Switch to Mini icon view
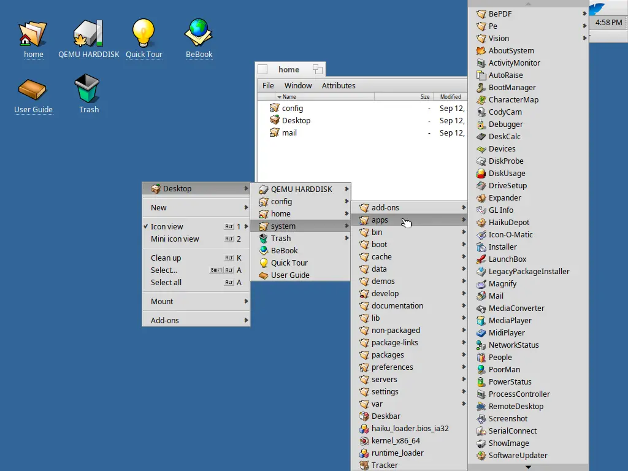 pos(196,239)
